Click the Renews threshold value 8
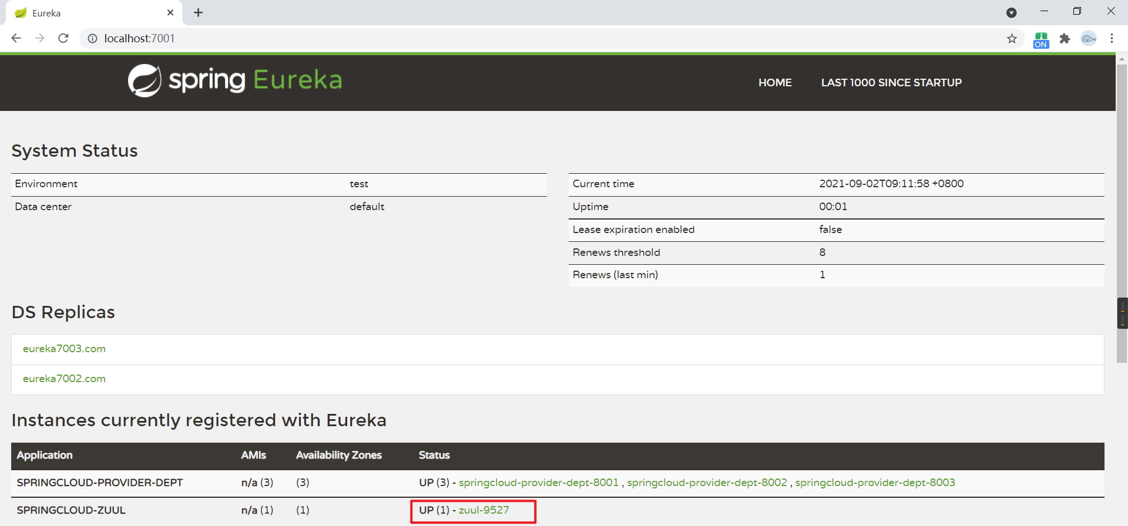Screen dimensions: 1128x526 coord(822,252)
